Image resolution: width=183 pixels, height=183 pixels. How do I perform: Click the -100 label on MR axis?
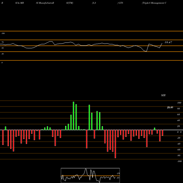[179, 161]
